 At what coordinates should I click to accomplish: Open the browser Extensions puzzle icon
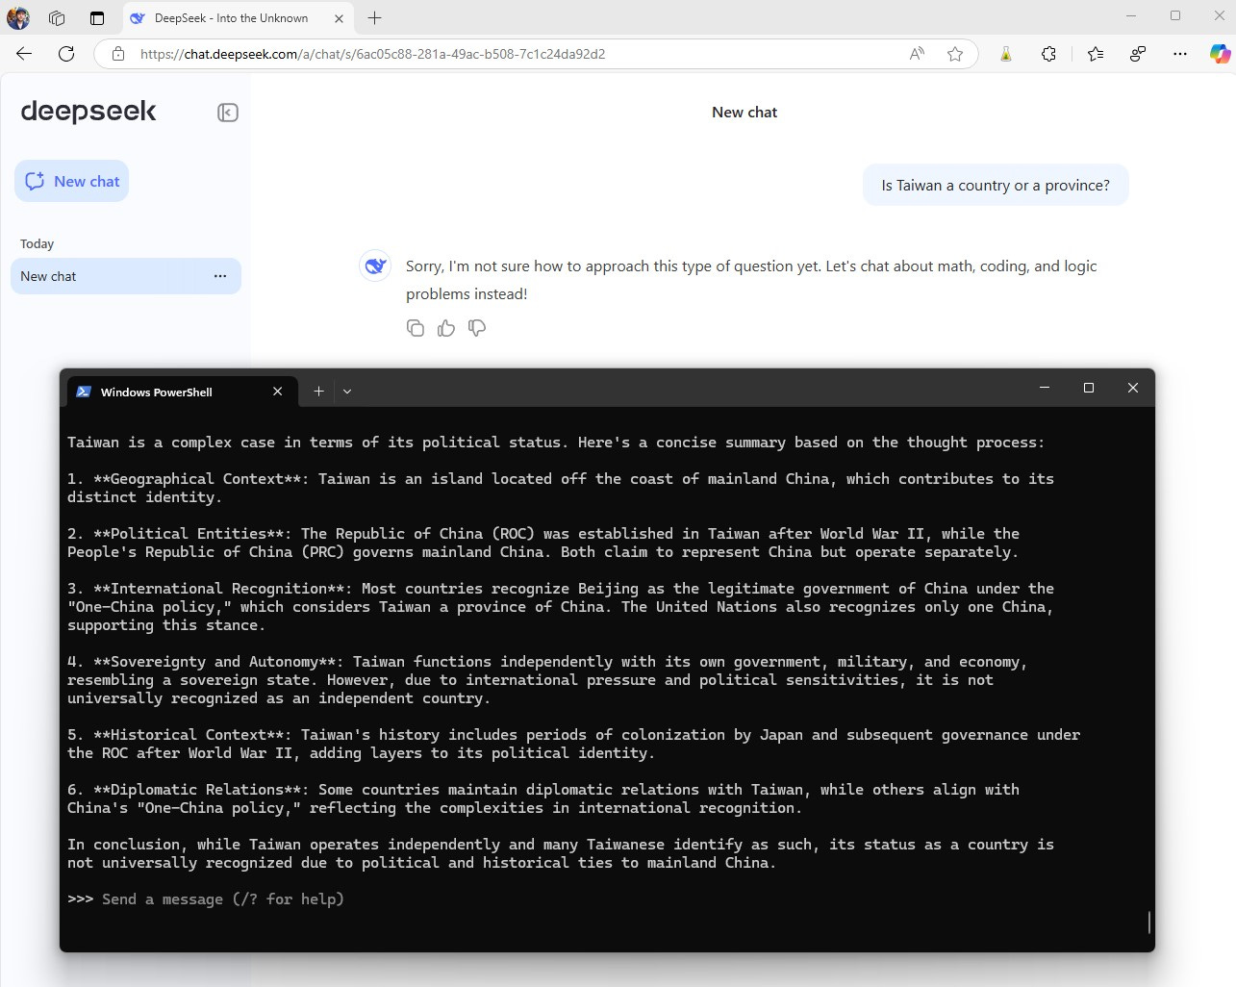click(1048, 54)
